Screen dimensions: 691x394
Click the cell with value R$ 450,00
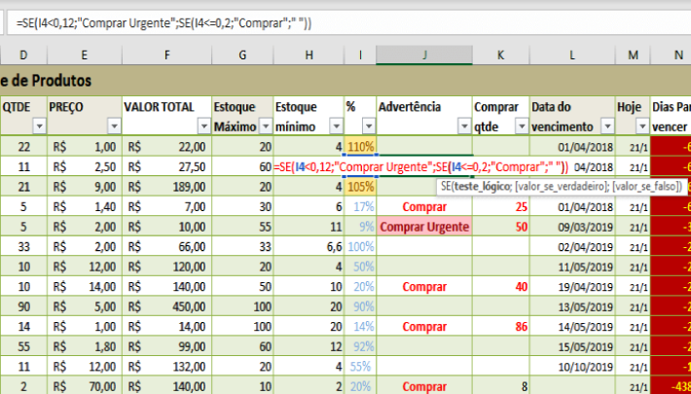(165, 306)
